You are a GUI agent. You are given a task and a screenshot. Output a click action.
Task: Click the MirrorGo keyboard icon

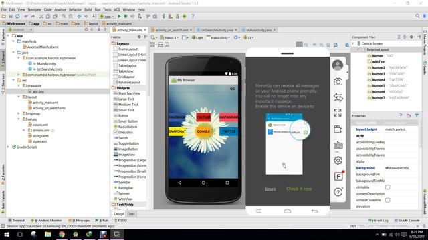[338, 145]
